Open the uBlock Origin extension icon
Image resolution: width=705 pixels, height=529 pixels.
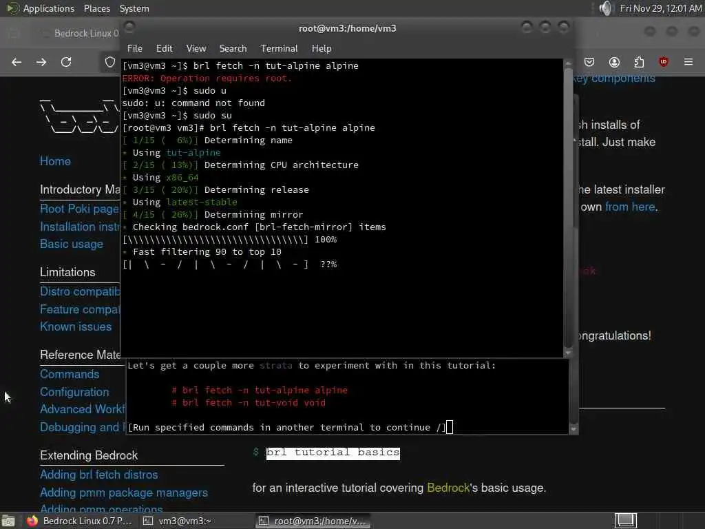point(664,62)
